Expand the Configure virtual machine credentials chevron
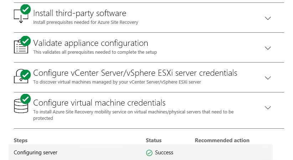This screenshot has width=293, height=160. coord(268,108)
